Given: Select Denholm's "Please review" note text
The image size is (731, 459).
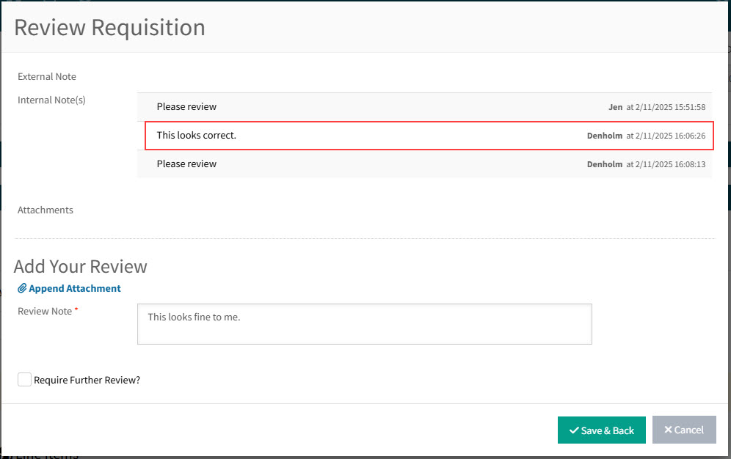Looking at the screenshot, I should click(x=186, y=164).
